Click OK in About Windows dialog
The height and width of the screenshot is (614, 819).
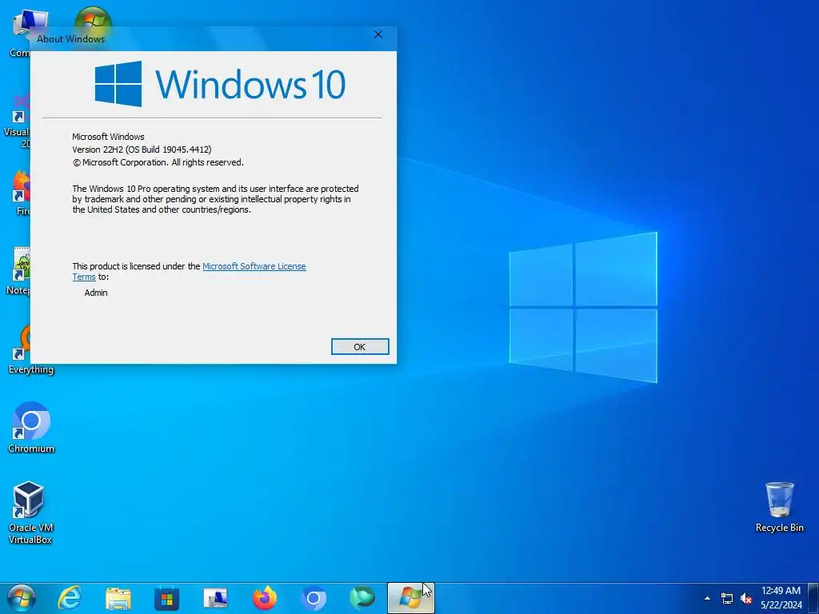click(x=360, y=347)
